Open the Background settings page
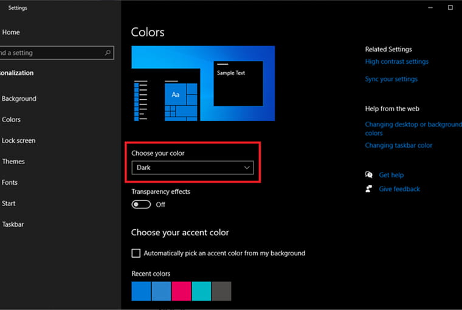This screenshot has height=310, width=462. 19,98
